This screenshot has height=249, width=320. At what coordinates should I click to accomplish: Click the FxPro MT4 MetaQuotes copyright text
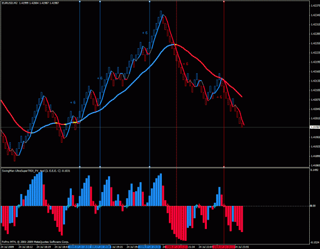click(35, 242)
